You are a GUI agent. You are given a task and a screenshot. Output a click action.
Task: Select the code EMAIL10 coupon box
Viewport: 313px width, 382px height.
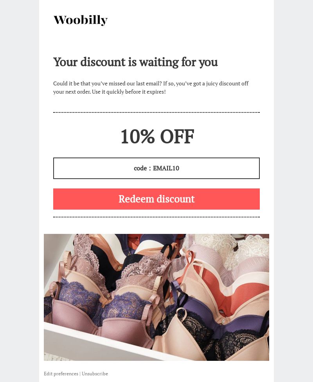click(156, 168)
